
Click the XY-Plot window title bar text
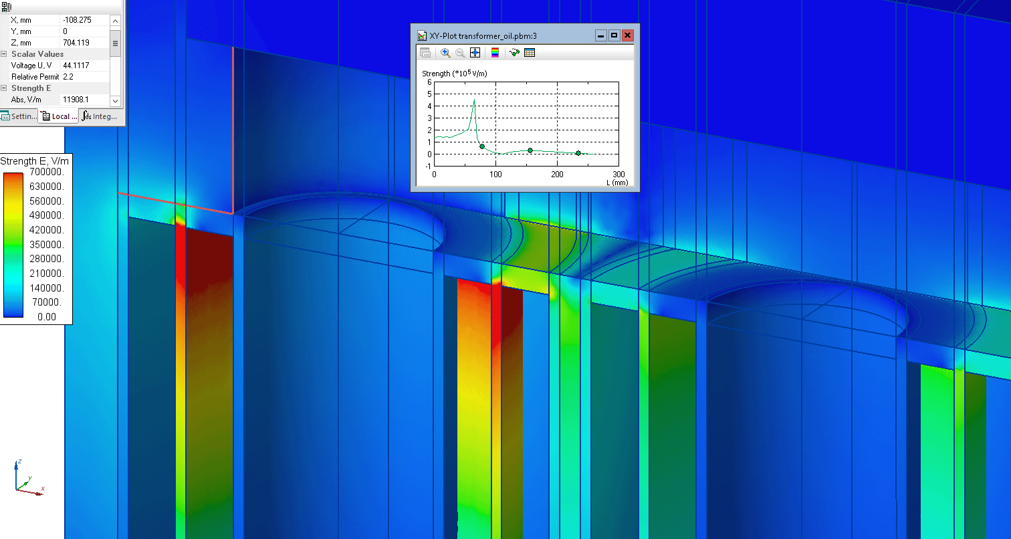click(483, 36)
